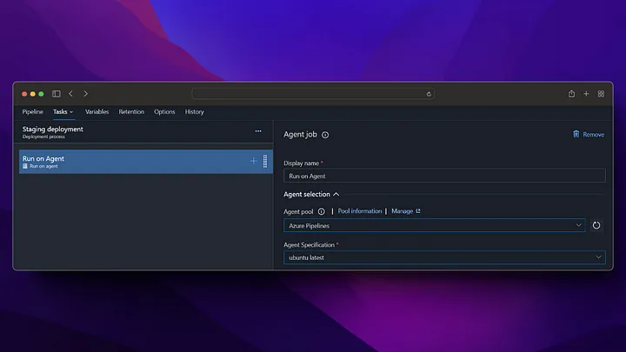Show Agent job info tooltip icon
Screen dimensions: 626x352
tap(325, 135)
